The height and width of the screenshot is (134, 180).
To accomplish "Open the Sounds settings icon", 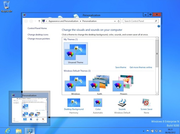I will coord(122,103).
